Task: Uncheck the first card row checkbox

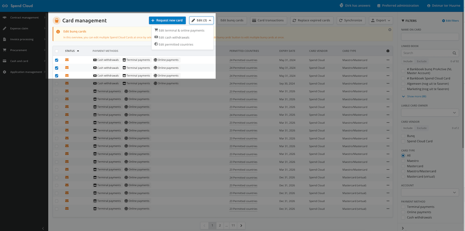Action: [57, 60]
